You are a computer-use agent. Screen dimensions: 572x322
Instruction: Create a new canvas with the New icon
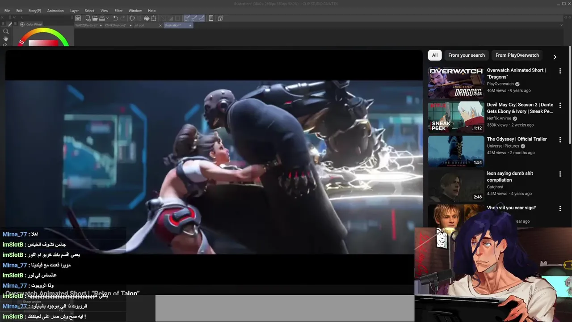pyautogui.click(x=88, y=18)
